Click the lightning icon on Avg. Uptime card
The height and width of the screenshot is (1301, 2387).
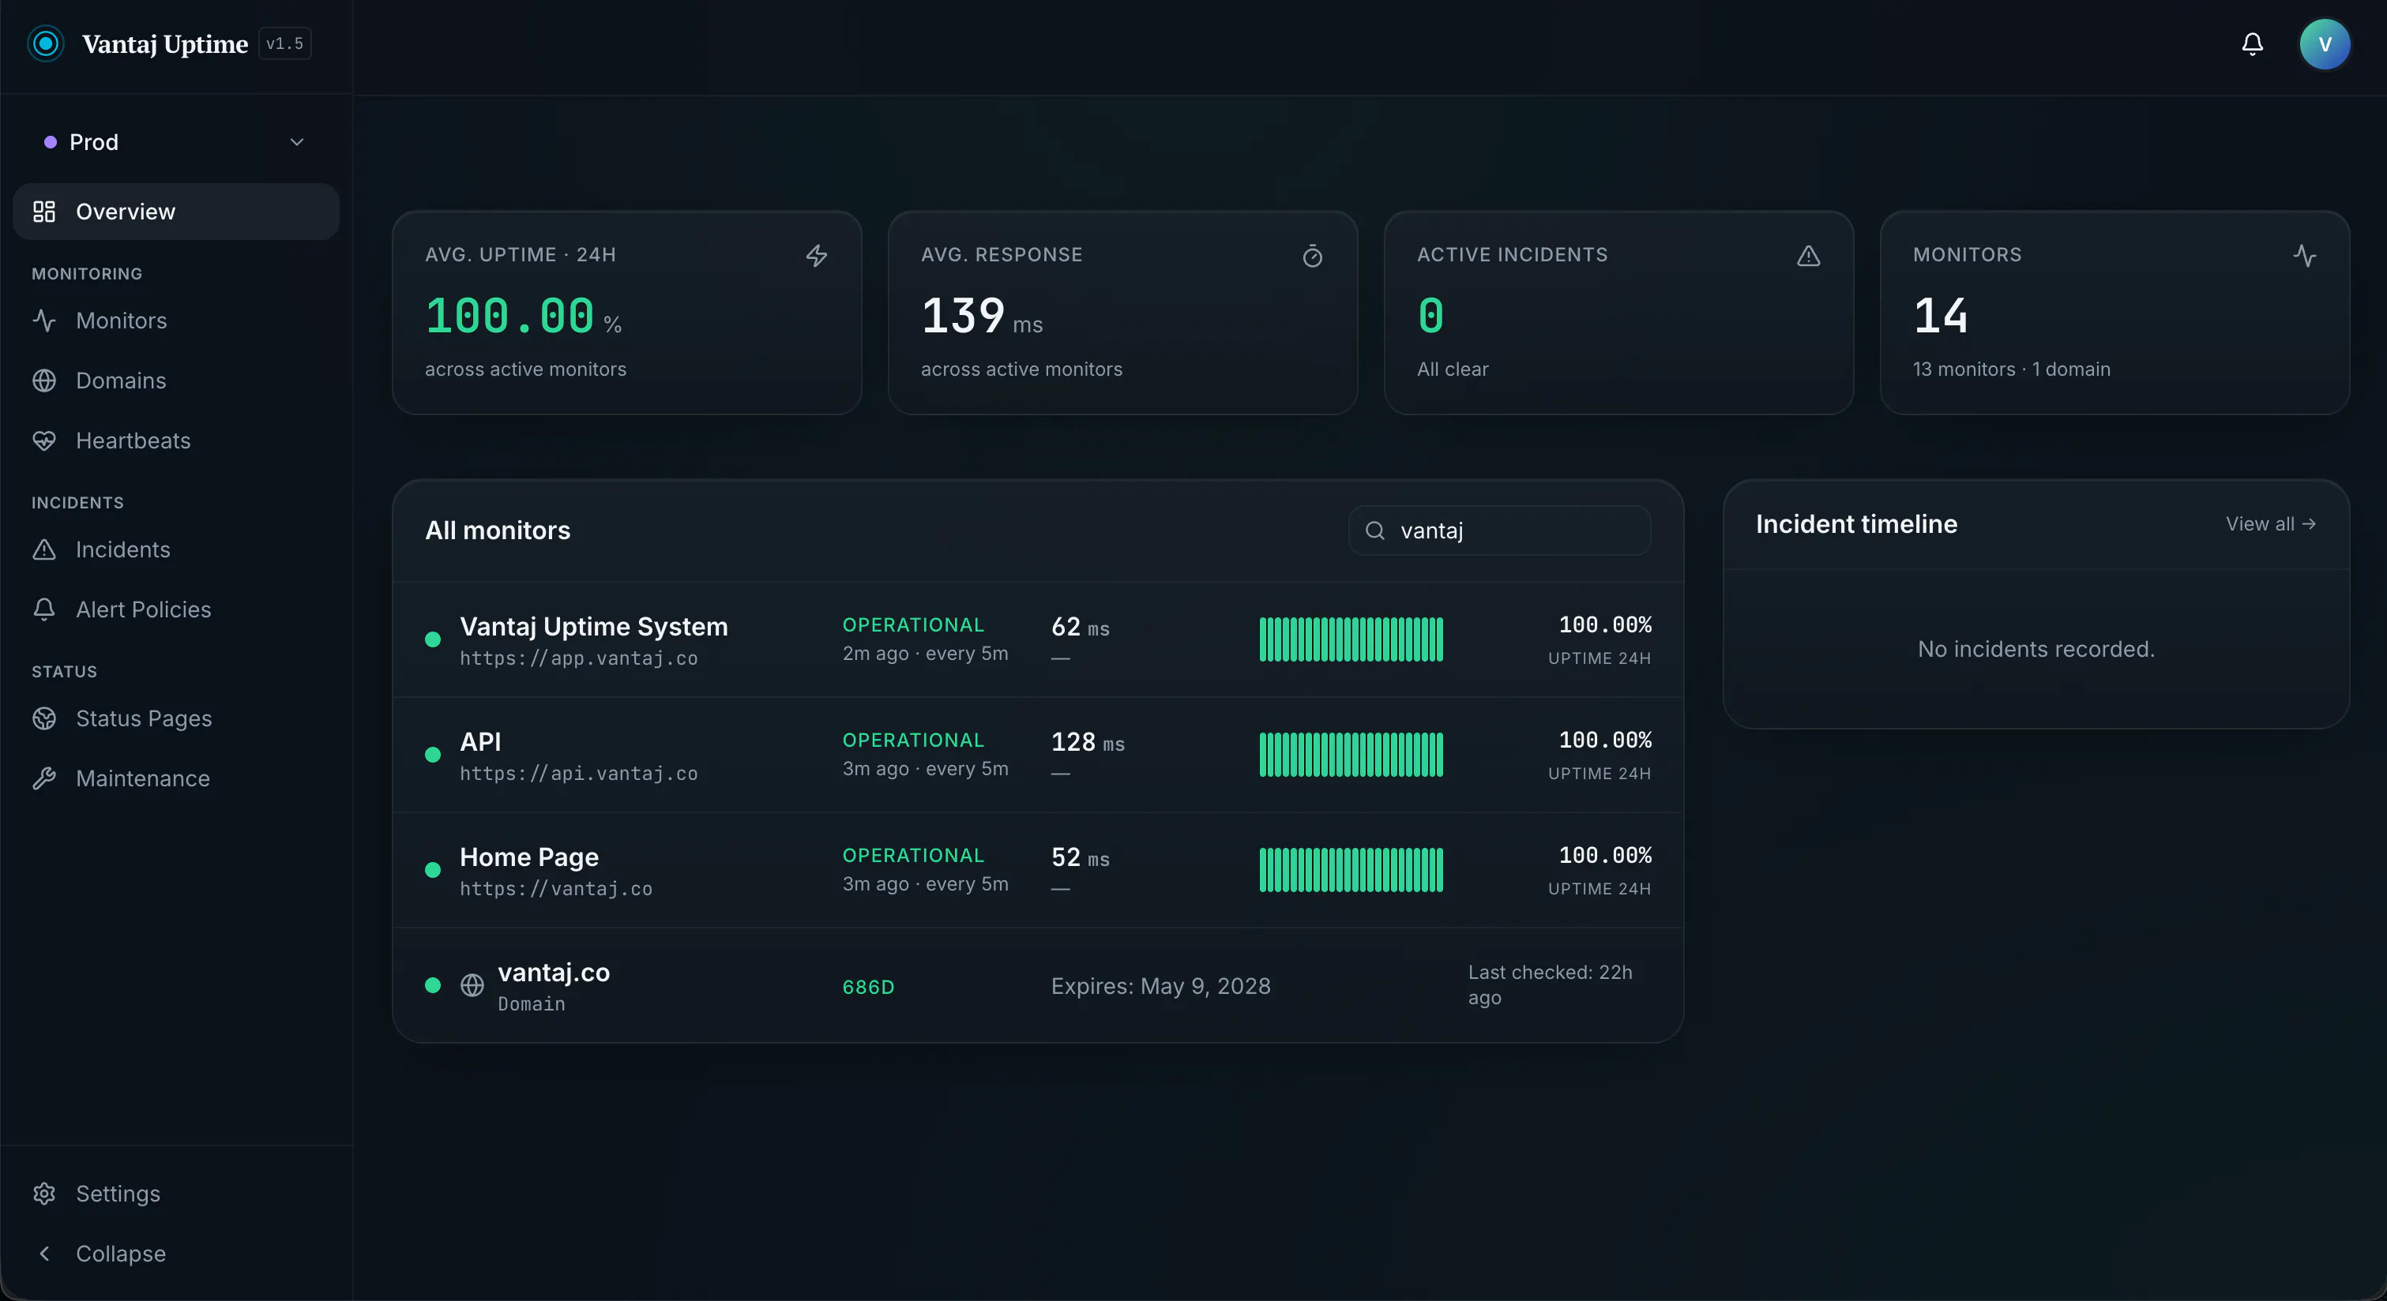click(817, 256)
